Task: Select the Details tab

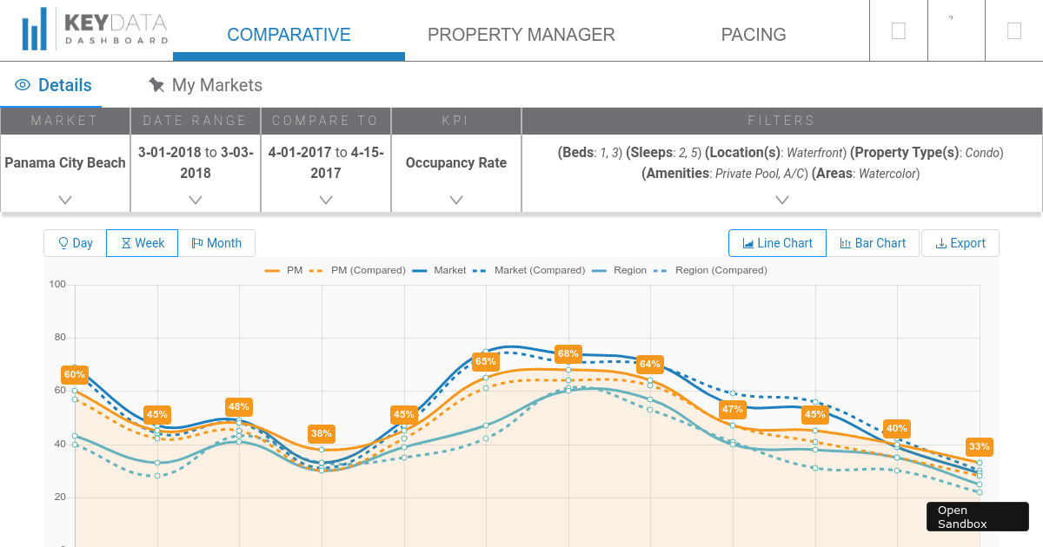Action: click(54, 85)
